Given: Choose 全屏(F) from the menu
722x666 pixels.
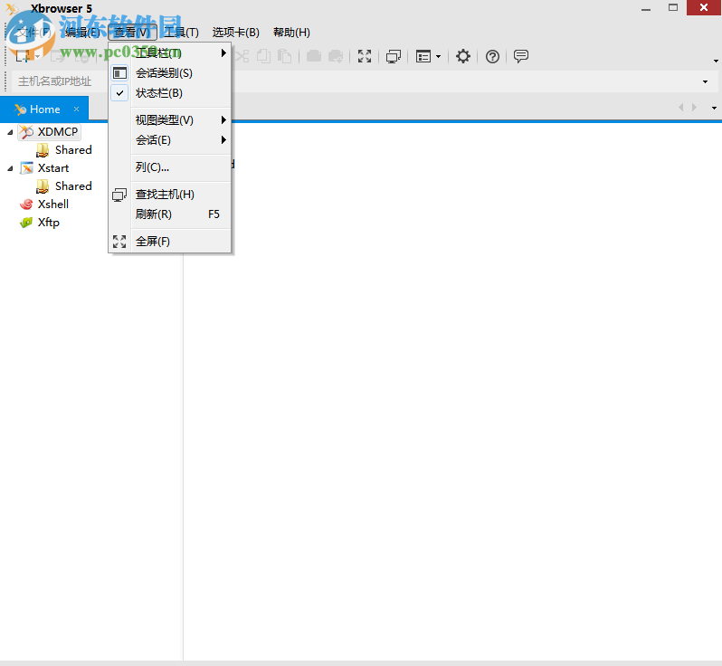Looking at the screenshot, I should coord(170,242).
